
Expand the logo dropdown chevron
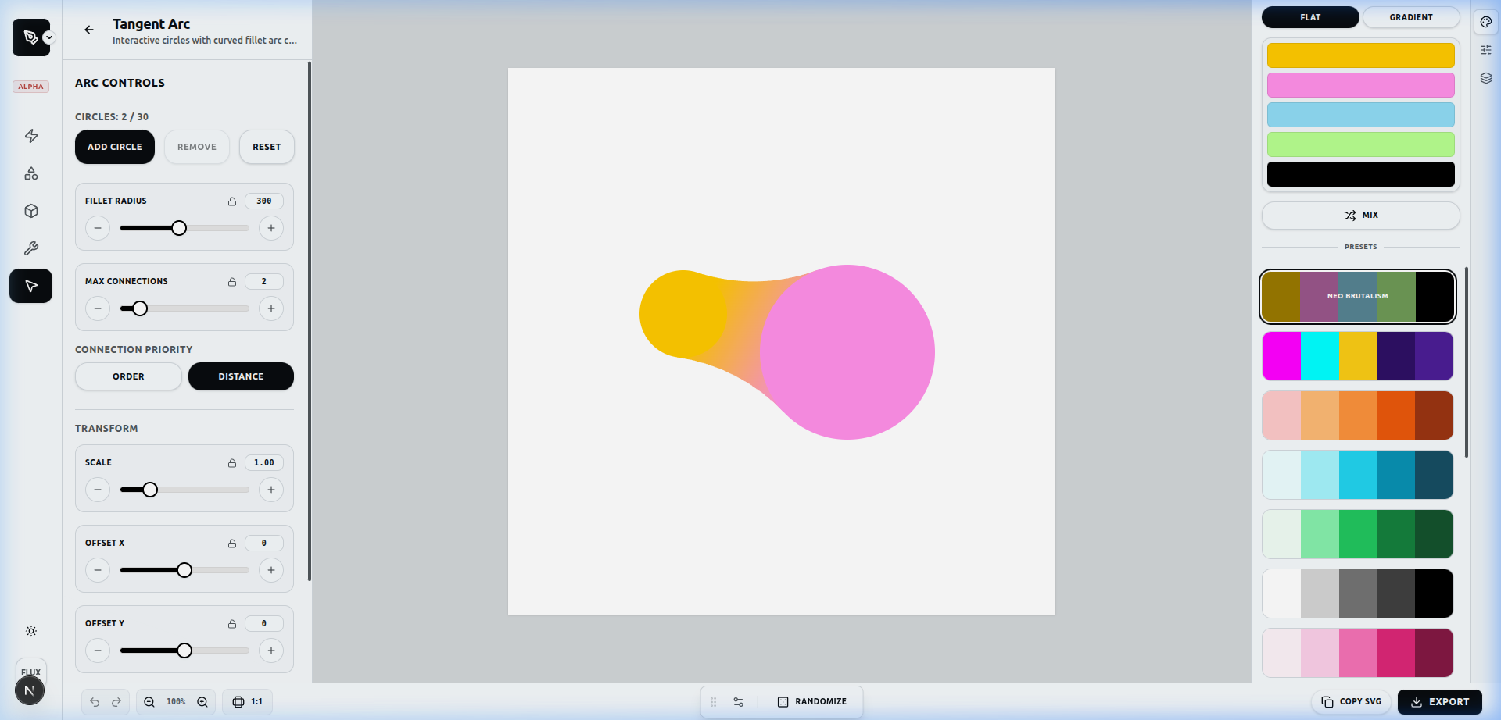pyautogui.click(x=49, y=37)
